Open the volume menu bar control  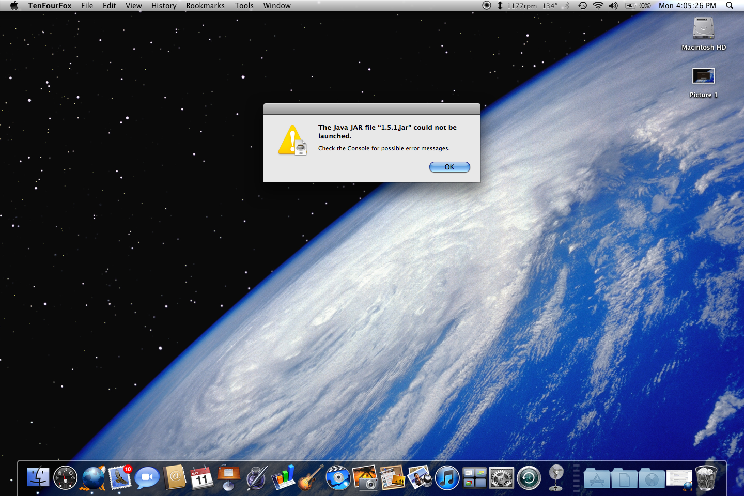tap(613, 5)
